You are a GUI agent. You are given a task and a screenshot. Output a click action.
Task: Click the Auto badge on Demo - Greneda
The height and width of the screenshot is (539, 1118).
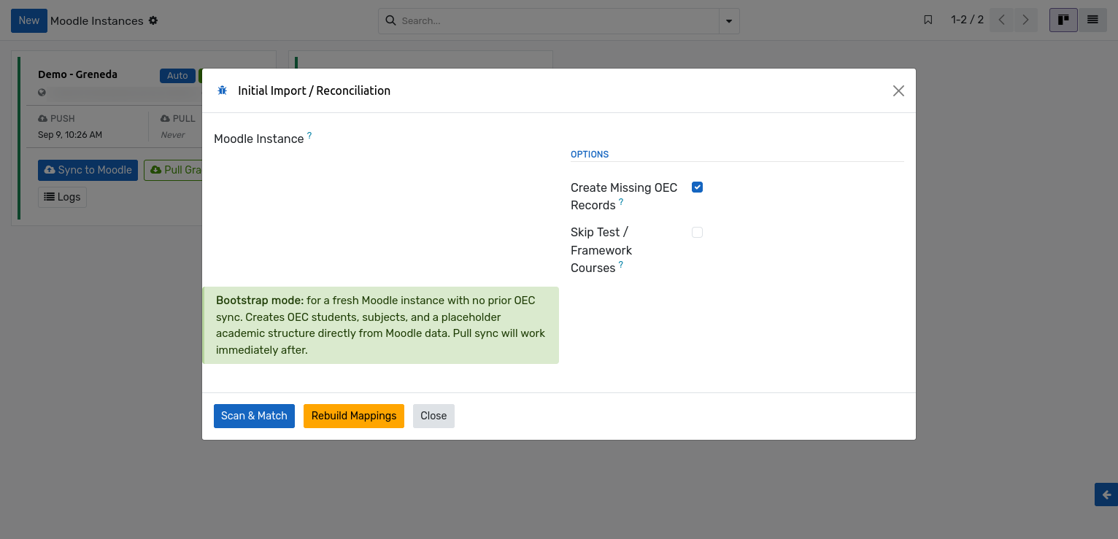[x=177, y=76]
